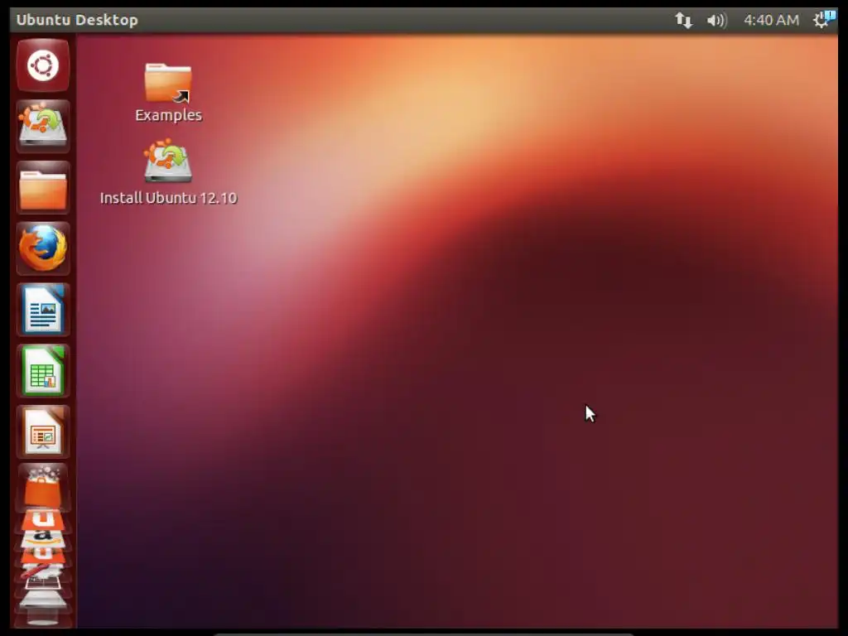Image resolution: width=848 pixels, height=636 pixels.
Task: Open the Examples folder on the desktop
Action: coord(168,92)
